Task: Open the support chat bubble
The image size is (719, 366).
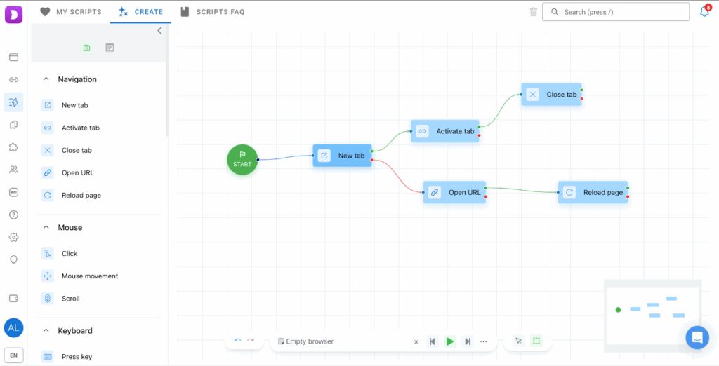Action: (697, 337)
